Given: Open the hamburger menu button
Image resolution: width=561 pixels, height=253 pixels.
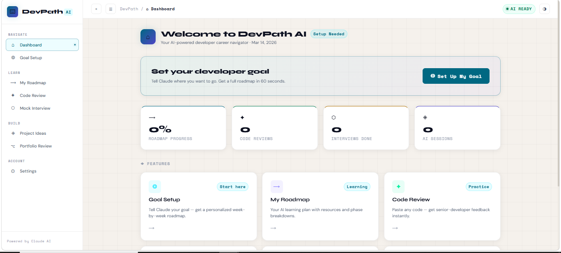Looking at the screenshot, I should (x=110, y=9).
